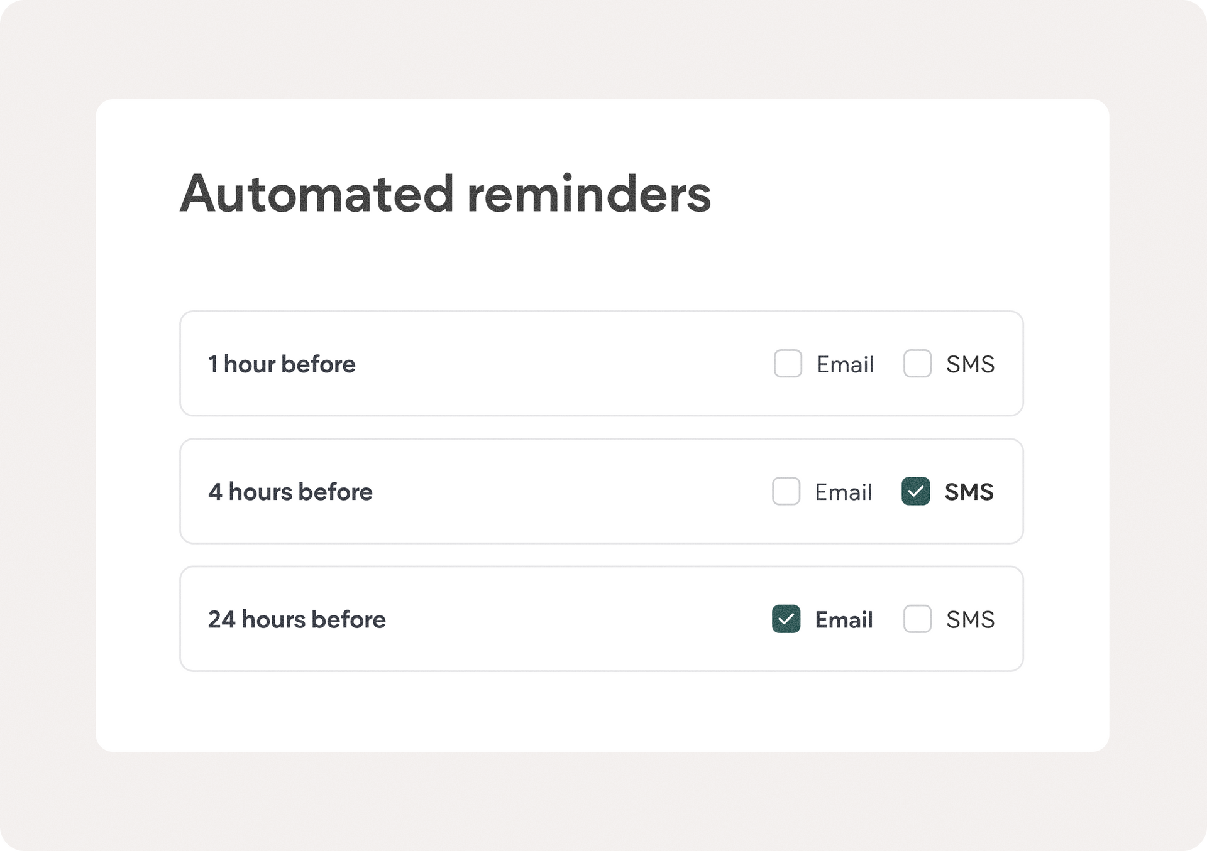Check Email for 4 hours before reminder
This screenshot has height=851, width=1207.
pos(786,491)
